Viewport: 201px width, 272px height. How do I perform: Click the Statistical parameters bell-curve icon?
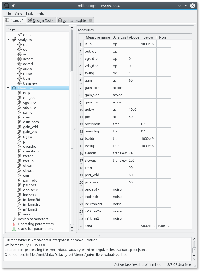[x=14, y=229]
